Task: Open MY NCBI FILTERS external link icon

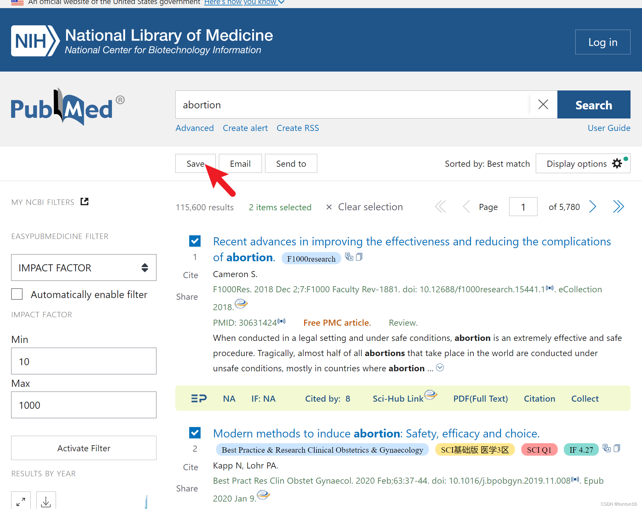Action: (84, 202)
